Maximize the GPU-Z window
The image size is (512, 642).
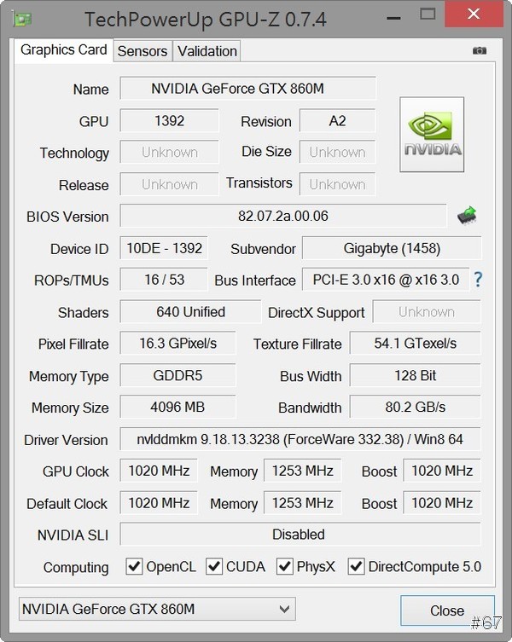click(428, 14)
